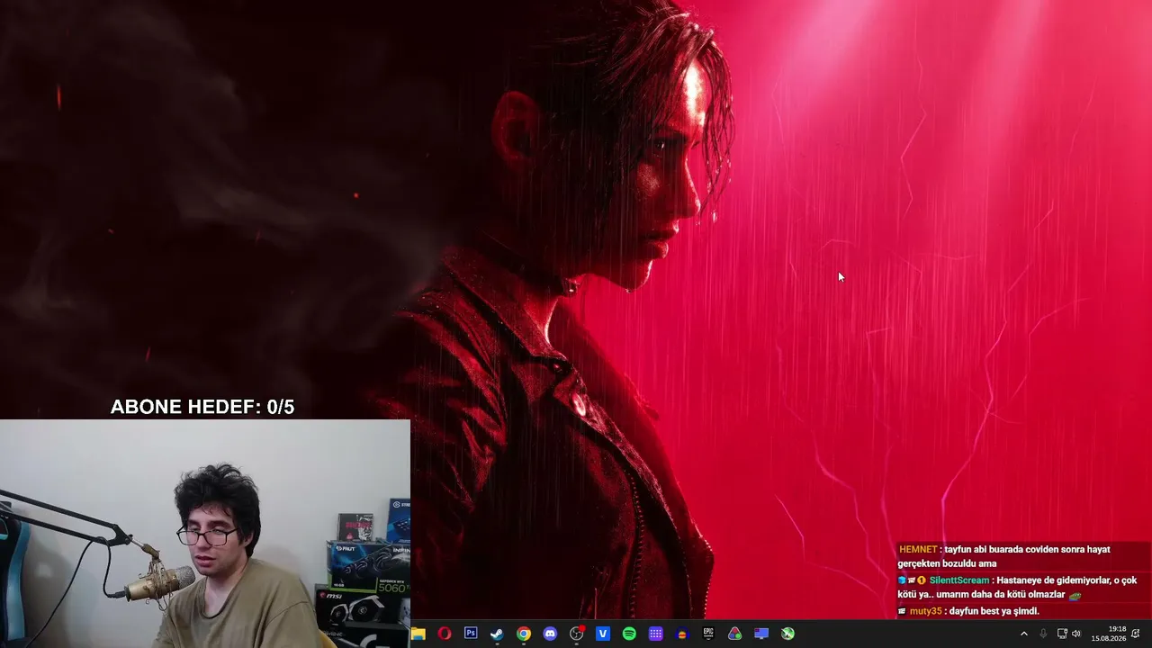Click the frog emote in SilenttScream's message
Viewport: 1152px width, 648px height.
[1075, 595]
